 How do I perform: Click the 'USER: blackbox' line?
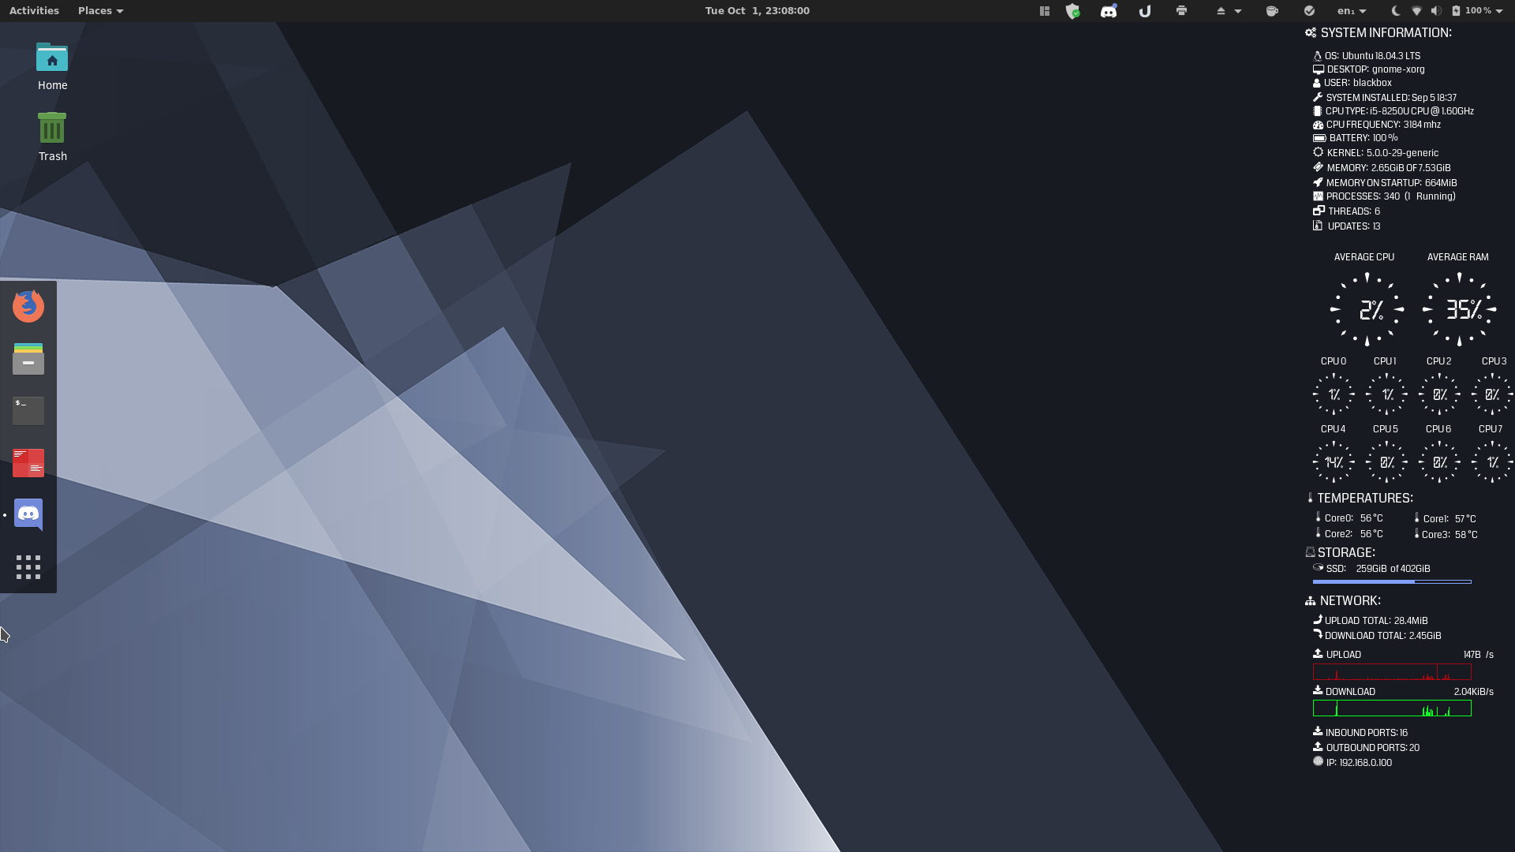(x=1352, y=83)
